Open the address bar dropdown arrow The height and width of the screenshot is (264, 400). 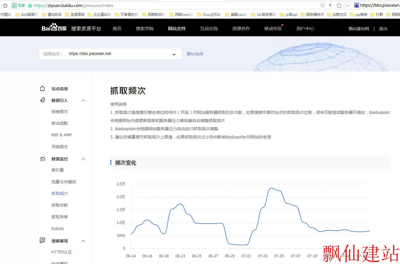click(x=347, y=6)
